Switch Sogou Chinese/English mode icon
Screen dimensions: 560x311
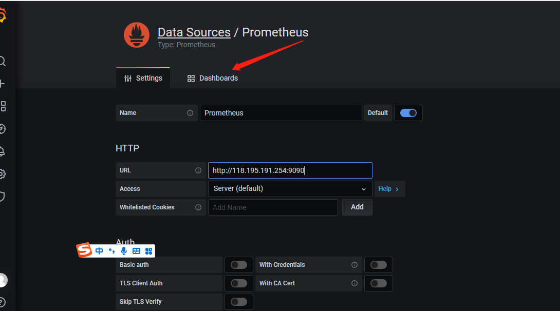[99, 251]
